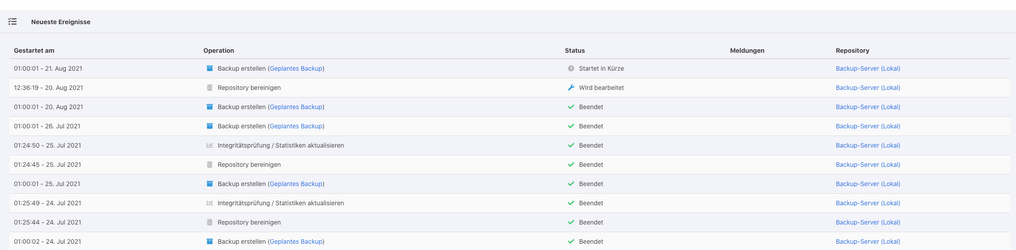Open Backup-Server (Lokal) for 01:24:45 Repository bereinigen
Viewport: 1016px width, 250px height.
coord(868,165)
